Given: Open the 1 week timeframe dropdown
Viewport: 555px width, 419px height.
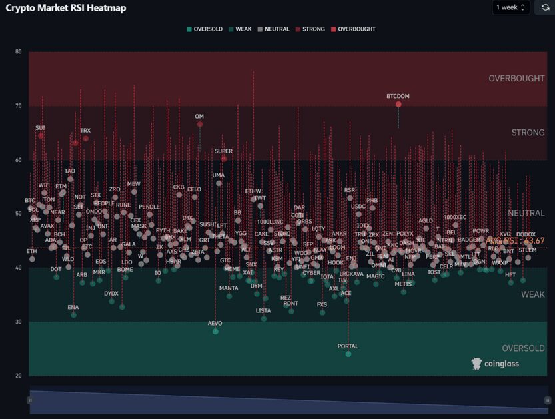Looking at the screenshot, I should [x=511, y=8].
